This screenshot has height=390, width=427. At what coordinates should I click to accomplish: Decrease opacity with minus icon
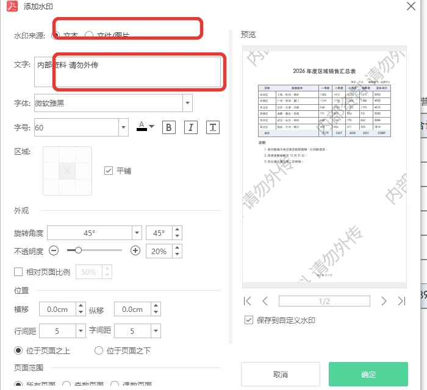pyautogui.click(x=54, y=250)
